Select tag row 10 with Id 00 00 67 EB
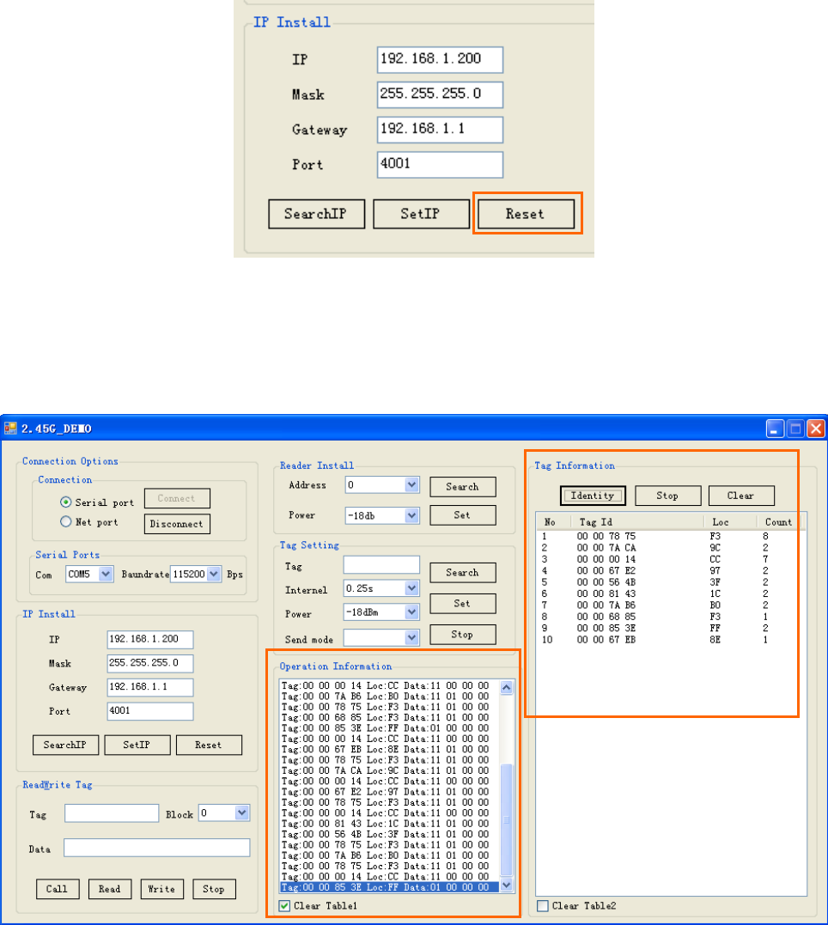The image size is (828, 925). [x=671, y=640]
